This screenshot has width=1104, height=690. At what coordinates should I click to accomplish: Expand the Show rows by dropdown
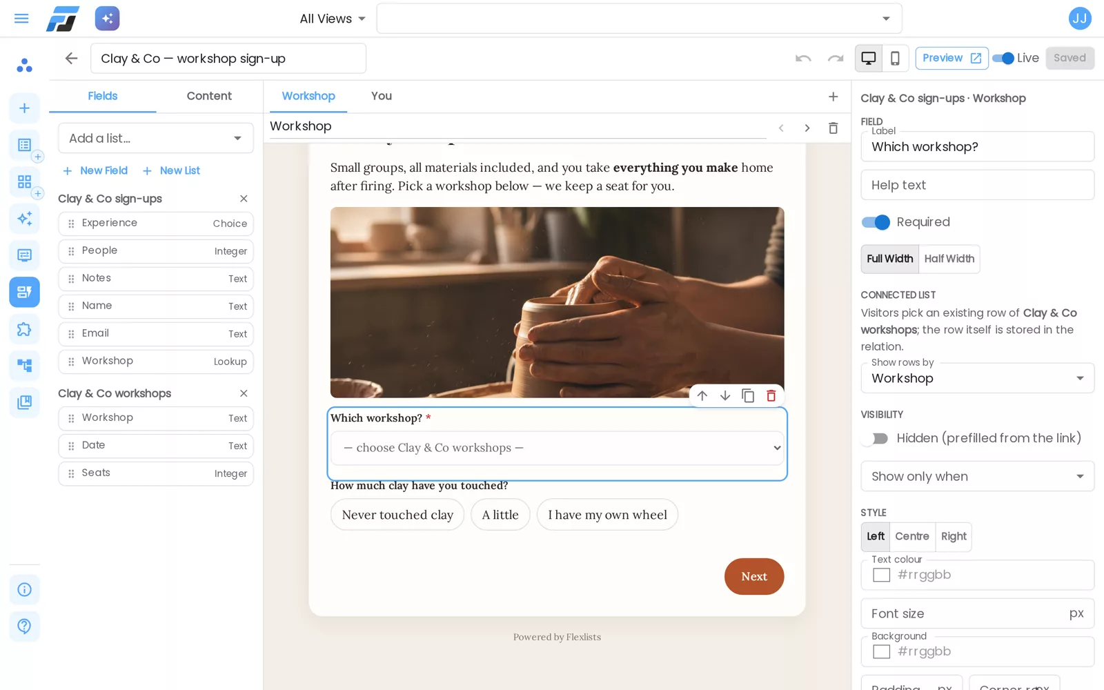977,378
